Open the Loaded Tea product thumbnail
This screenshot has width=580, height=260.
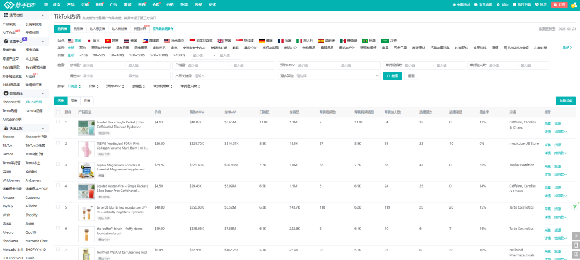coord(86,128)
